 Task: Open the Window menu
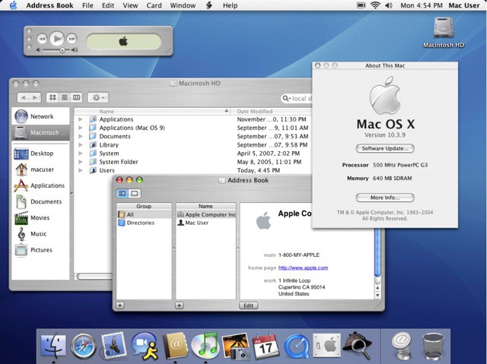(183, 5)
